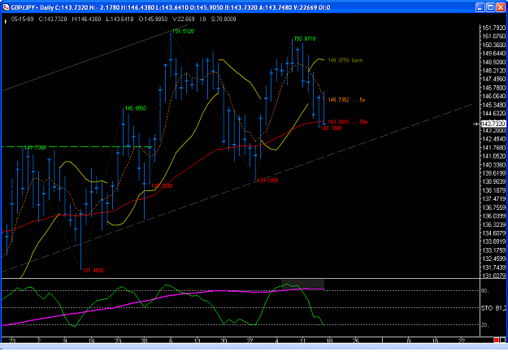The height and width of the screenshot is (352, 508).
Task: Click the red swing low label 131.4690
Action: (93, 271)
